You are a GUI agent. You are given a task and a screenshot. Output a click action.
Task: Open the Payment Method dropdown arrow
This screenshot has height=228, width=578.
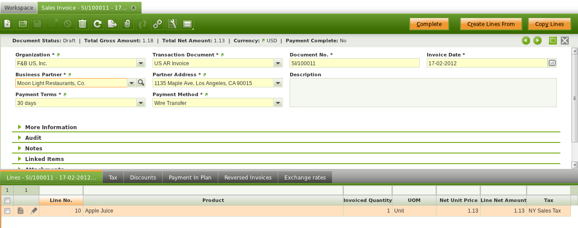click(x=278, y=103)
